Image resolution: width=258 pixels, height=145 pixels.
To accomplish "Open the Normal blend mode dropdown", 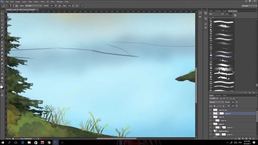I will point(216,102).
